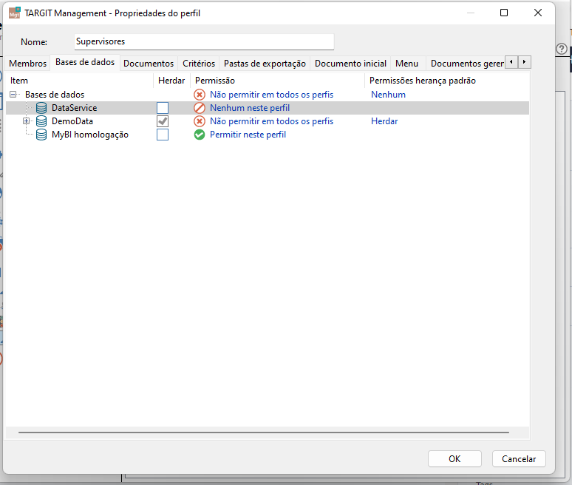Viewport: 572px width, 485px height.
Task: Click the DemoData database icon
Action: [41, 121]
